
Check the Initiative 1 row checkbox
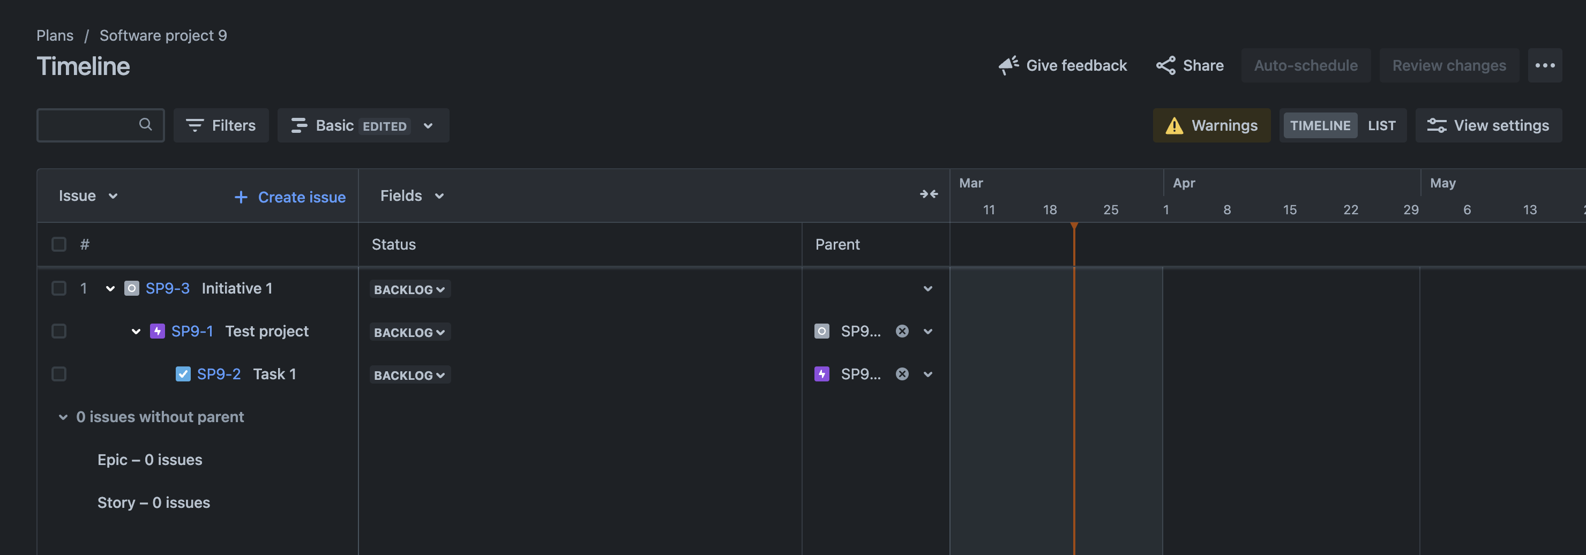(x=59, y=289)
